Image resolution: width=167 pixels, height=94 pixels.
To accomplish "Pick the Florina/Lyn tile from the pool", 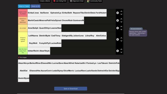I will pyautogui.click(x=91, y=63).
